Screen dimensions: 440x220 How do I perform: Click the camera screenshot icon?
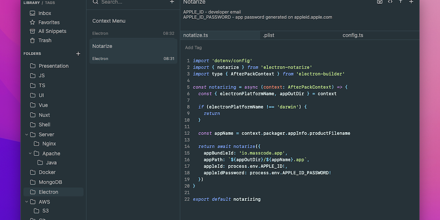tap(379, 2)
